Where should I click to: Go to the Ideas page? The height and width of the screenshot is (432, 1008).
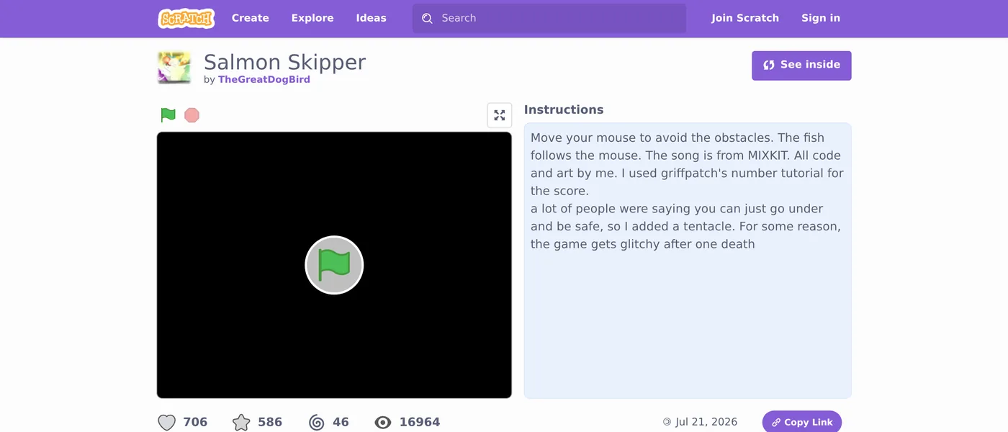[x=372, y=18]
